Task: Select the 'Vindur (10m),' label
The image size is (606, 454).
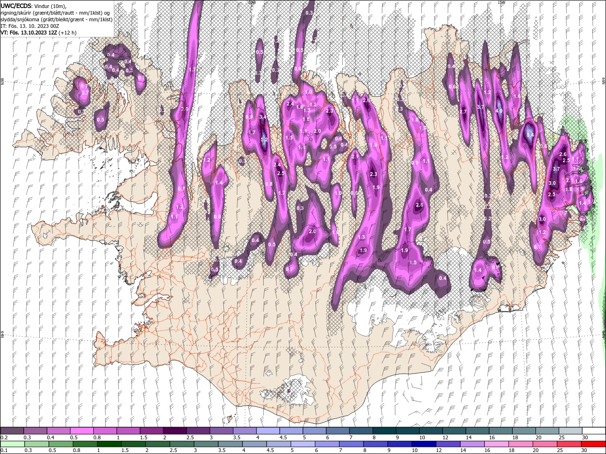Action: coord(50,6)
